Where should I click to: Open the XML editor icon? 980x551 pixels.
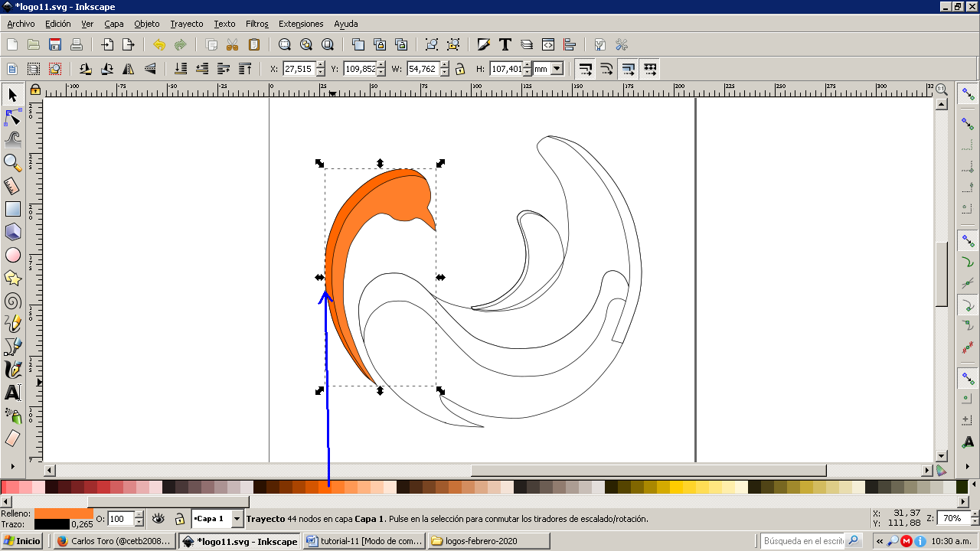548,44
